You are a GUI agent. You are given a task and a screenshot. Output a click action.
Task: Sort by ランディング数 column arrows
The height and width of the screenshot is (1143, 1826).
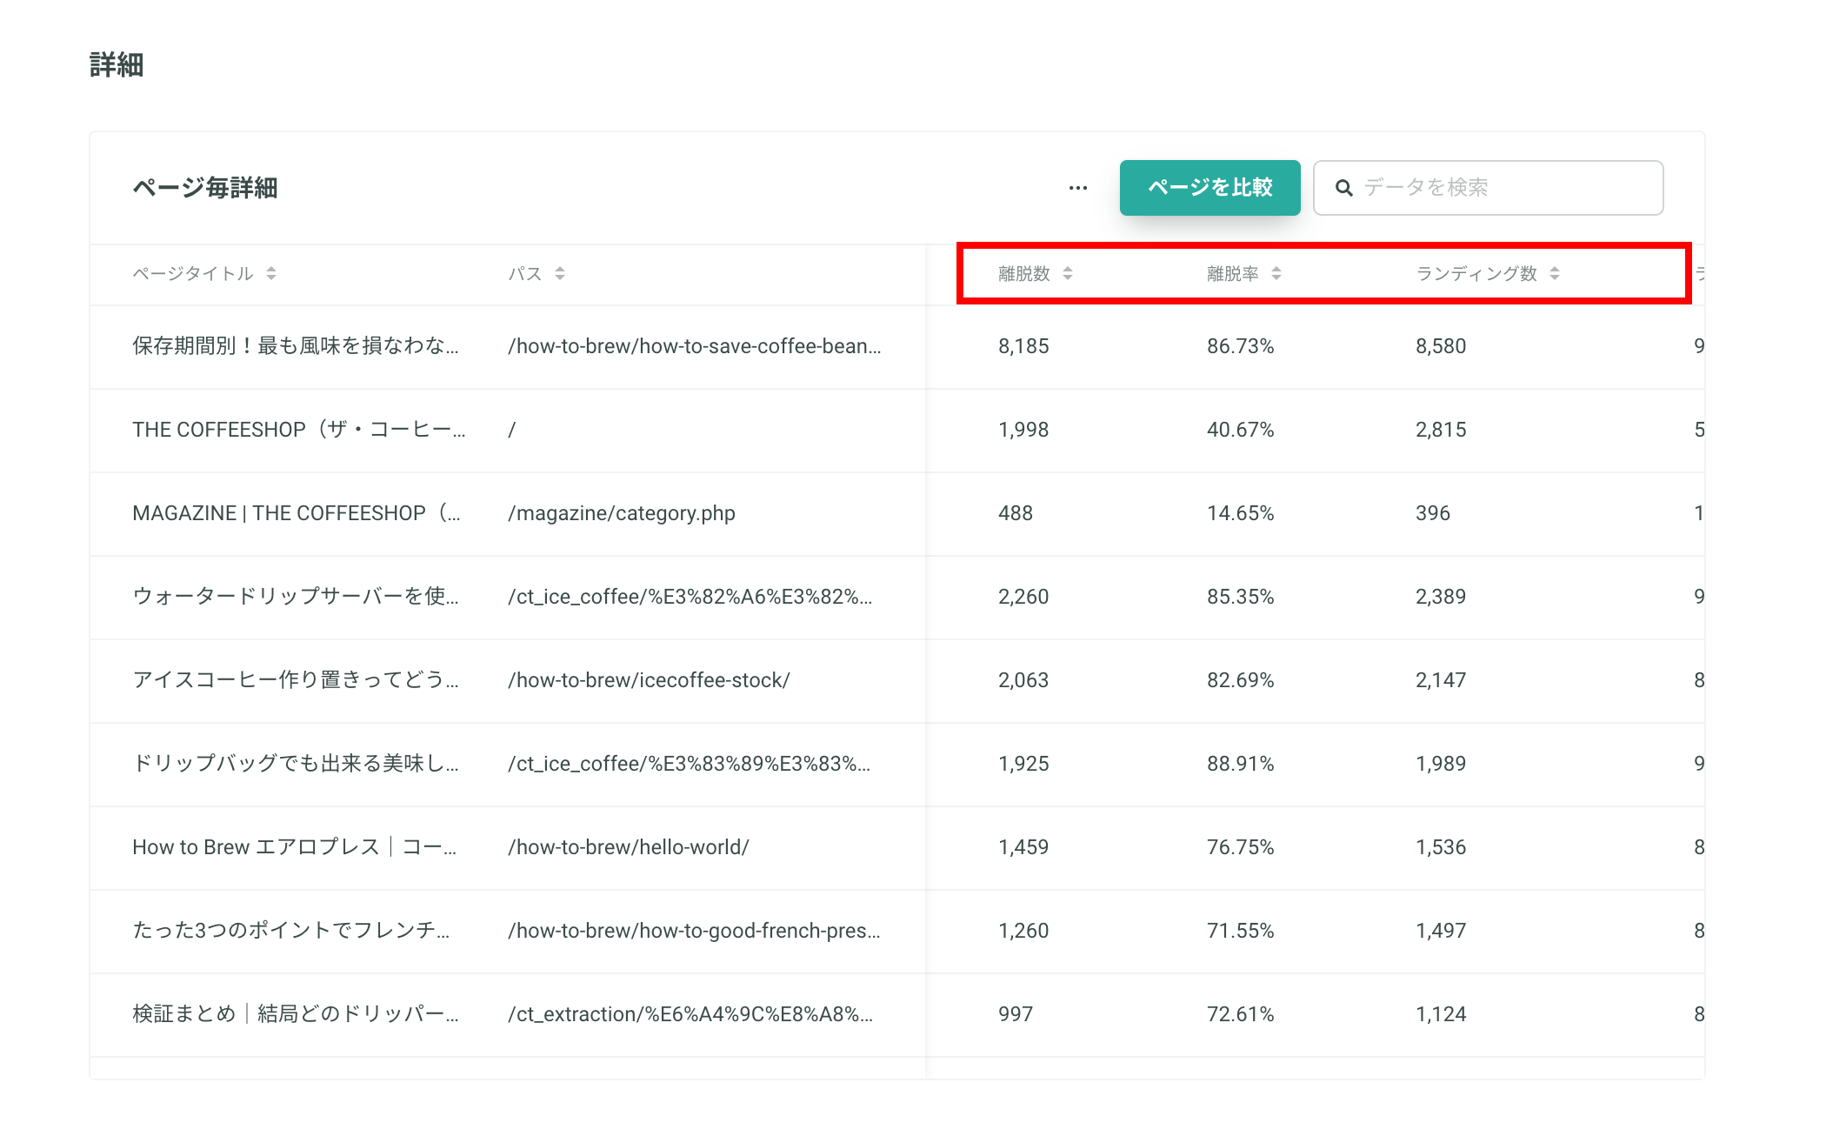1555,274
